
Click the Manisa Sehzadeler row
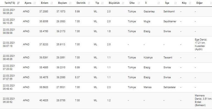[106, 87]
